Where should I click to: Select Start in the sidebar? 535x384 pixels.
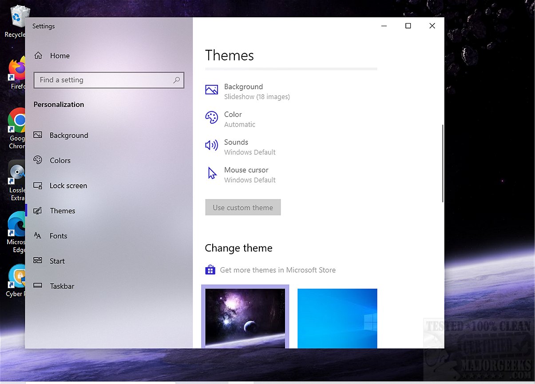(57, 261)
